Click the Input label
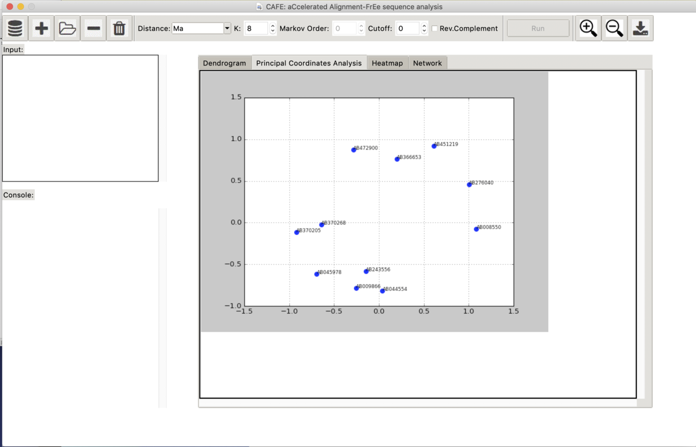Screen dimensions: 696x447 13,49
